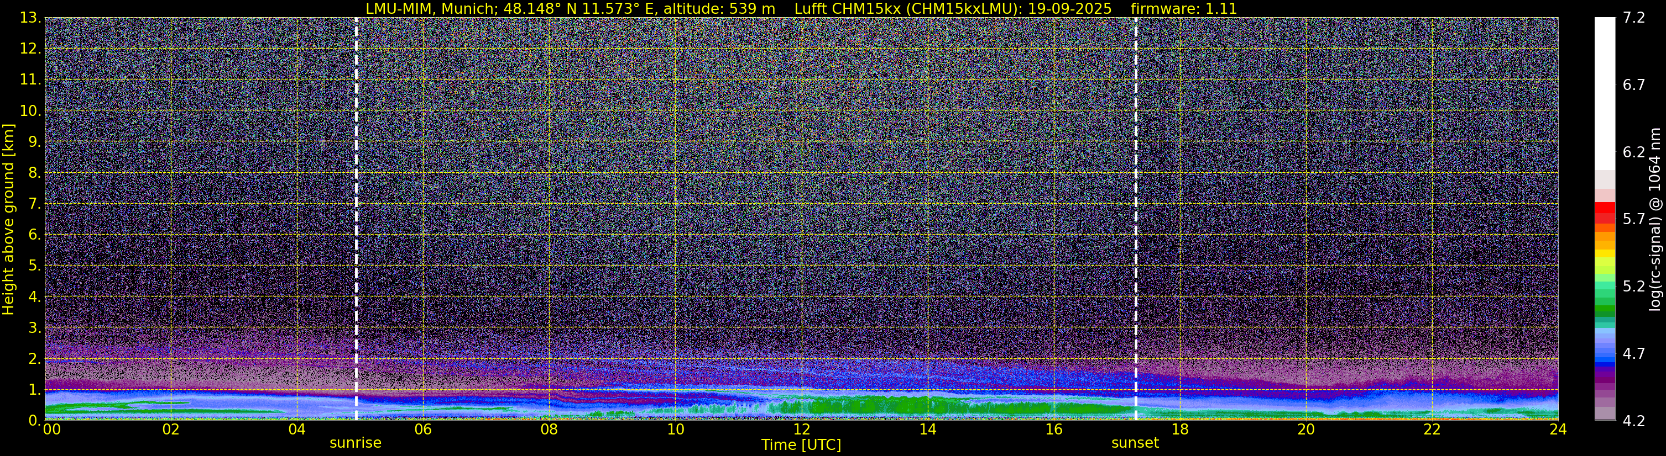Click the colorbar tick value '6.7'

(x=1634, y=84)
